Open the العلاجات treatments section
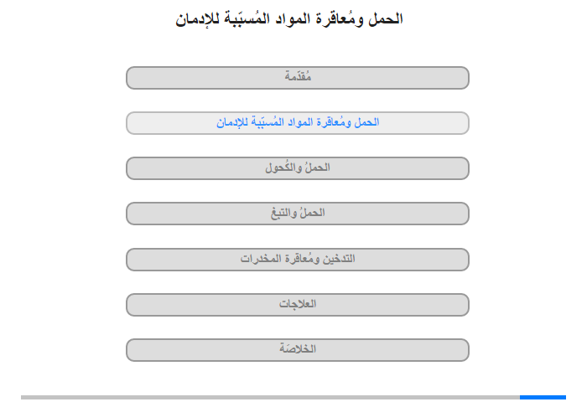 pyautogui.click(x=297, y=305)
